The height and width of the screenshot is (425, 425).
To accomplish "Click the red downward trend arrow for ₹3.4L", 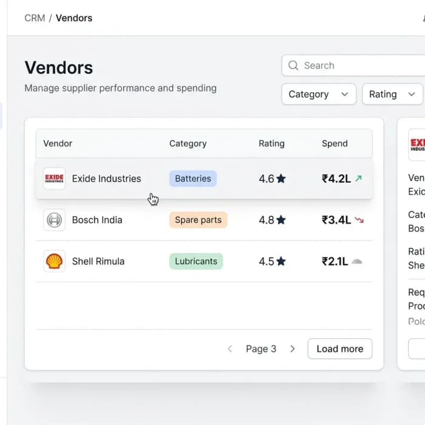I will pyautogui.click(x=359, y=220).
